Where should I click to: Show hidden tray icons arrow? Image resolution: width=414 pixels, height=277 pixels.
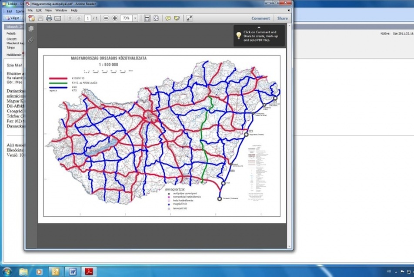tap(396, 272)
